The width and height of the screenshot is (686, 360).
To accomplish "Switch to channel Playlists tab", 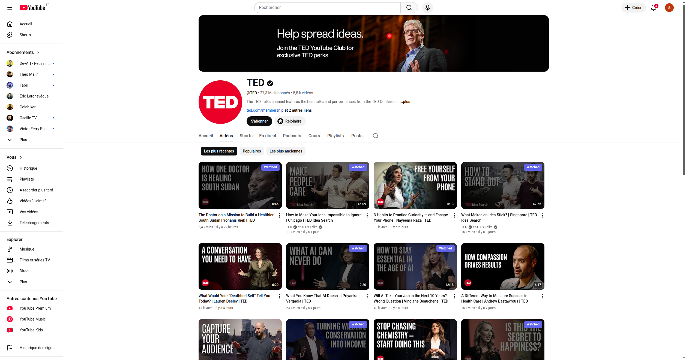I will [335, 136].
